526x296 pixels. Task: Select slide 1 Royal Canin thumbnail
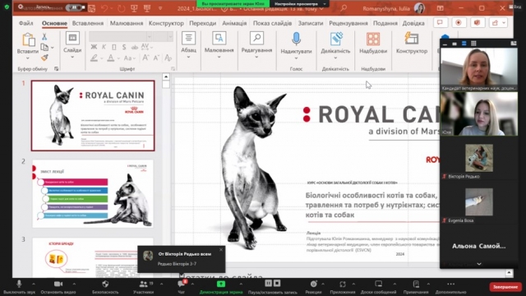click(x=93, y=115)
